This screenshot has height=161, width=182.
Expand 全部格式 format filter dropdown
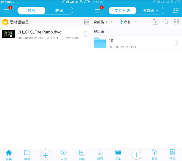pyautogui.click(x=103, y=22)
